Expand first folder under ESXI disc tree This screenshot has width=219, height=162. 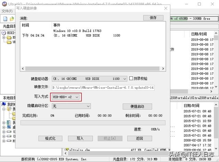point(4,37)
